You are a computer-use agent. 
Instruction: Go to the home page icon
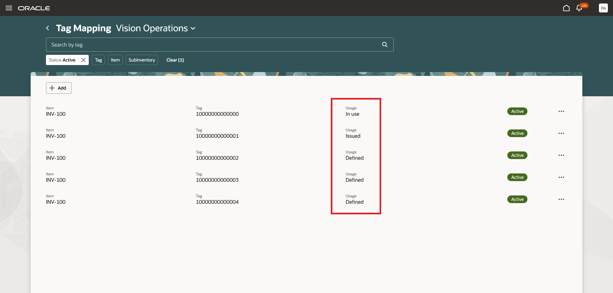[566, 8]
